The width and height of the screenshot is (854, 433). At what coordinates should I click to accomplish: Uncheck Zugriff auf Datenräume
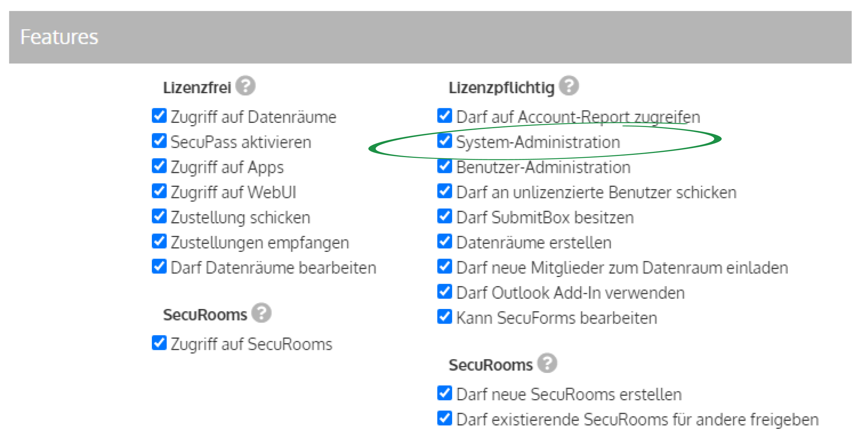click(x=159, y=116)
